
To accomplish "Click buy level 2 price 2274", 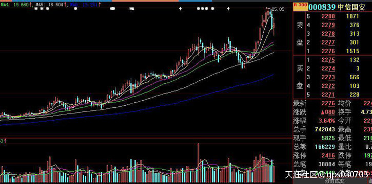I will pyautogui.click(x=328, y=68).
